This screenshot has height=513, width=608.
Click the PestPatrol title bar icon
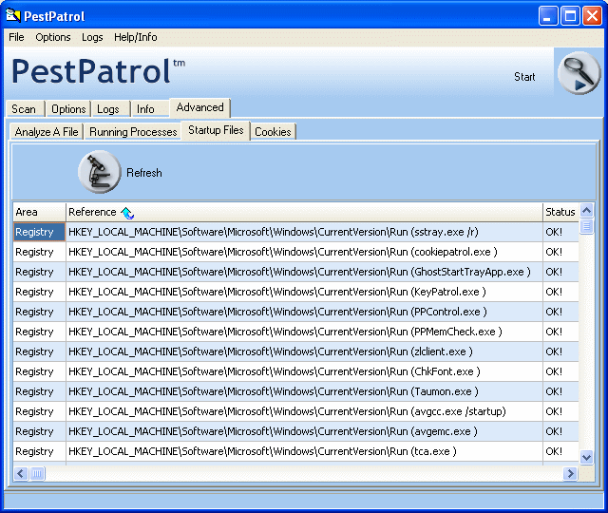pyautogui.click(x=12, y=15)
